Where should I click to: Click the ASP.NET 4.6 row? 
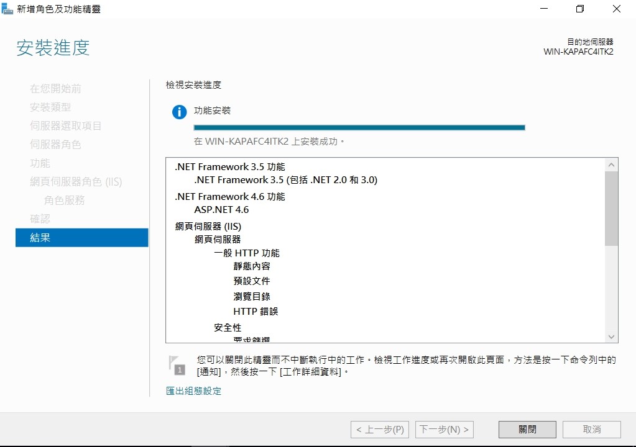pos(221,210)
